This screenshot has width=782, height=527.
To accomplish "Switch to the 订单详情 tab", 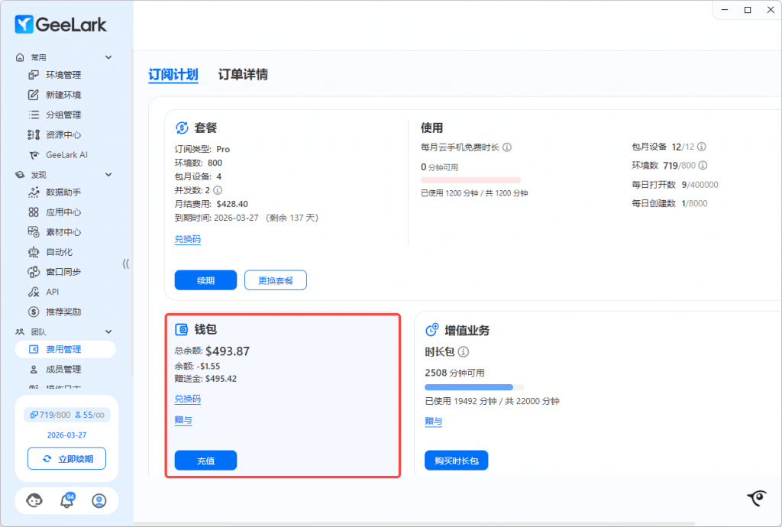I will coord(243,75).
